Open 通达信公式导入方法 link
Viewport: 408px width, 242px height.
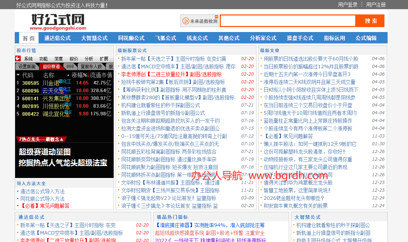[43, 191]
